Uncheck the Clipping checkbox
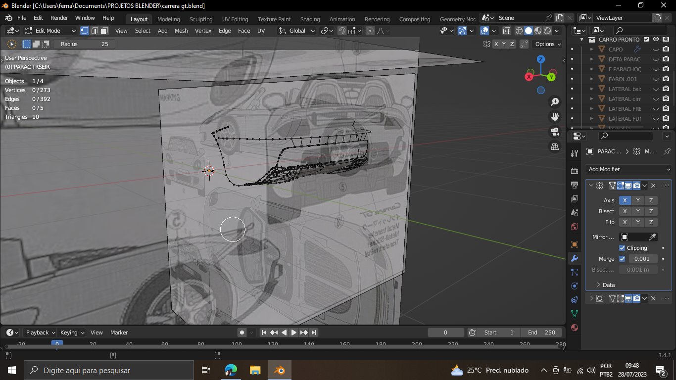This screenshot has height=380, width=676. tap(622, 248)
